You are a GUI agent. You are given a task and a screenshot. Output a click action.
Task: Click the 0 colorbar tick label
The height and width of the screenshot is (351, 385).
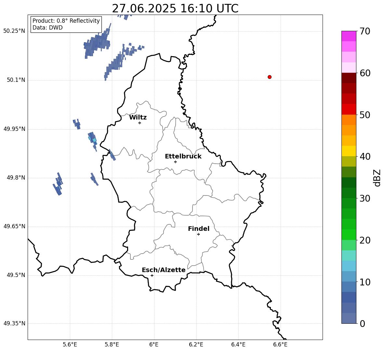[362, 323]
